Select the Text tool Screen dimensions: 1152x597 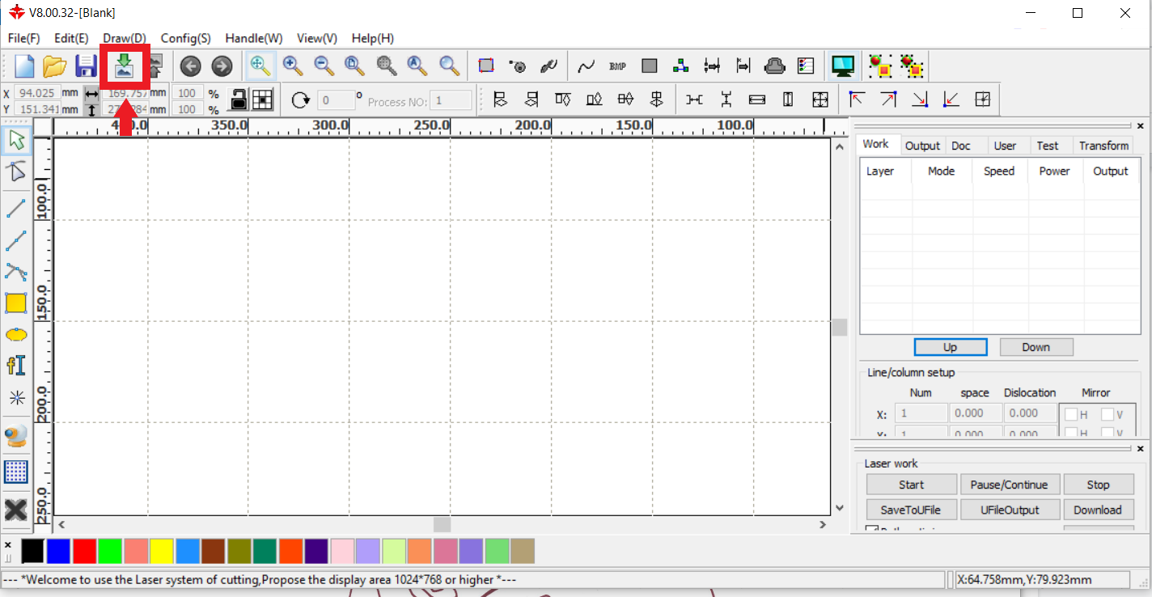click(16, 366)
